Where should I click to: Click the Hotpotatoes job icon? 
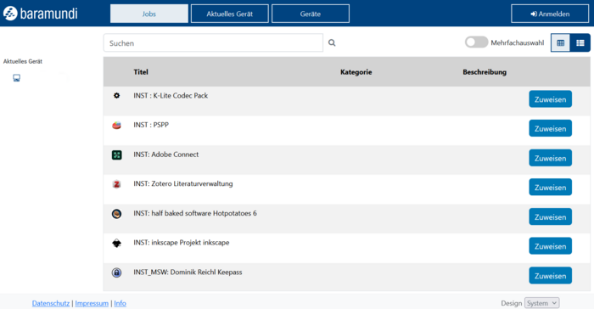[117, 214]
